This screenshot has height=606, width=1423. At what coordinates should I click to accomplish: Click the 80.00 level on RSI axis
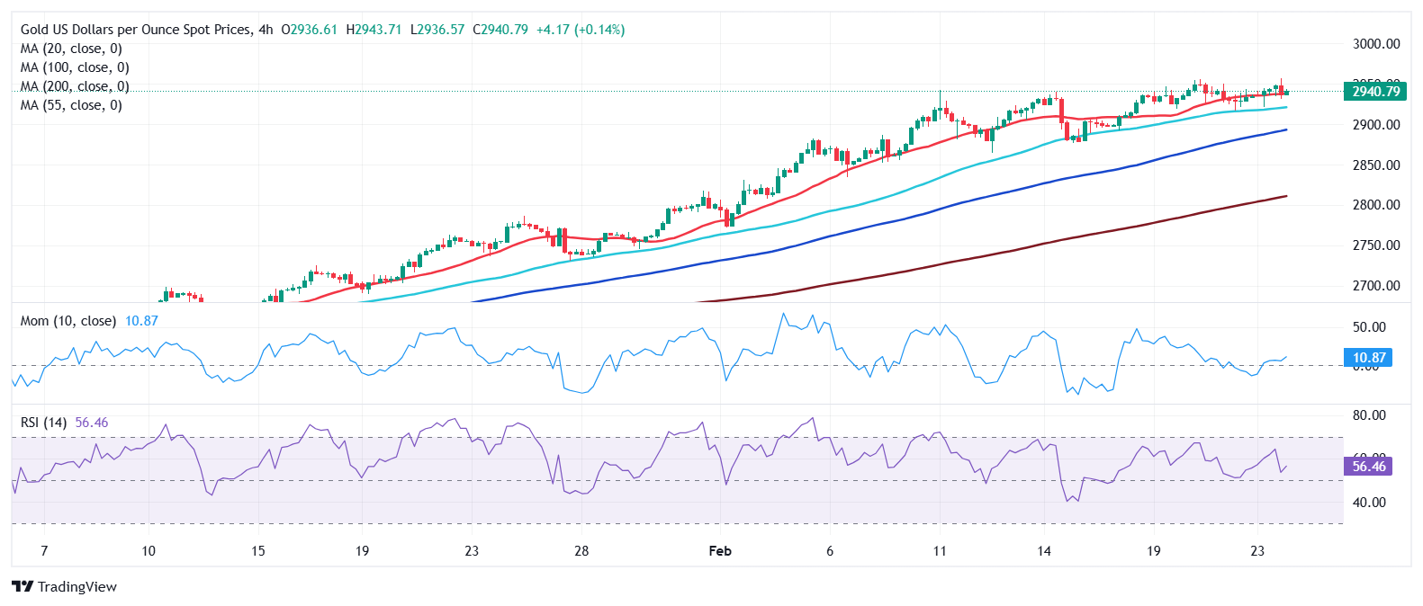coord(1369,415)
